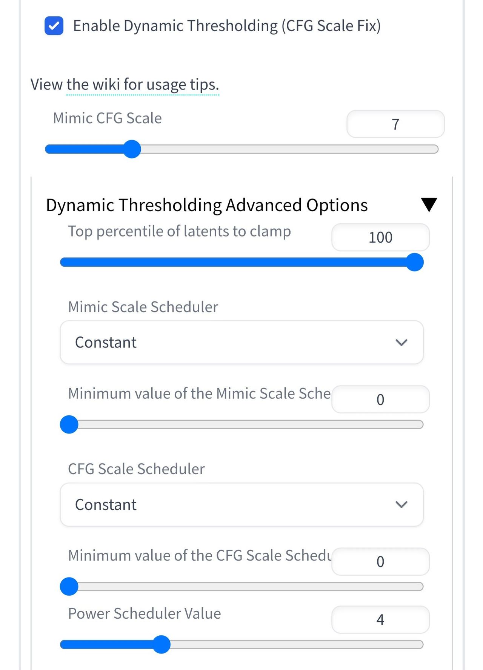Click the Mimic CFG Scale number field
Viewport: 483px width, 670px height.
coord(395,124)
